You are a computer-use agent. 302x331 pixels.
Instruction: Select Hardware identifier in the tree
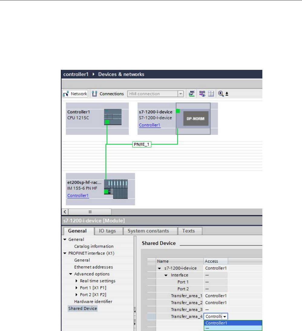pyautogui.click(x=93, y=302)
